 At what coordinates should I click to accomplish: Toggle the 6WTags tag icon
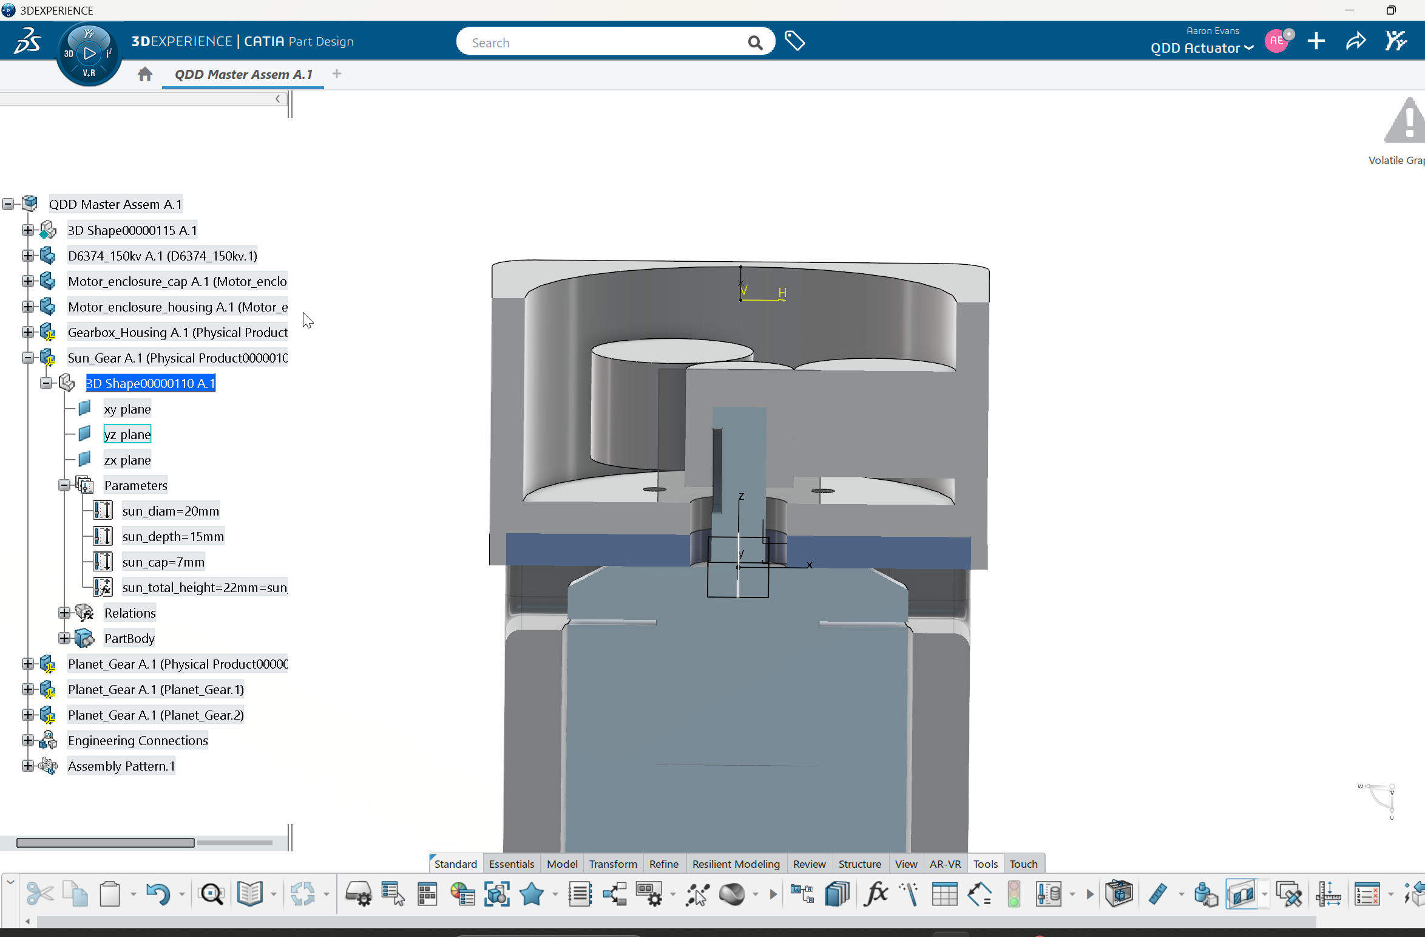click(794, 41)
